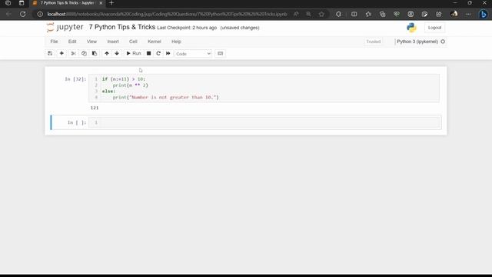Insert a new cell below
Viewport: 492px width, 277px height.
[x=61, y=53]
